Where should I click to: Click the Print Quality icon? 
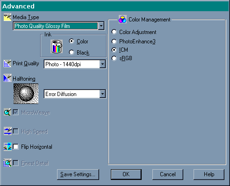click(7, 63)
